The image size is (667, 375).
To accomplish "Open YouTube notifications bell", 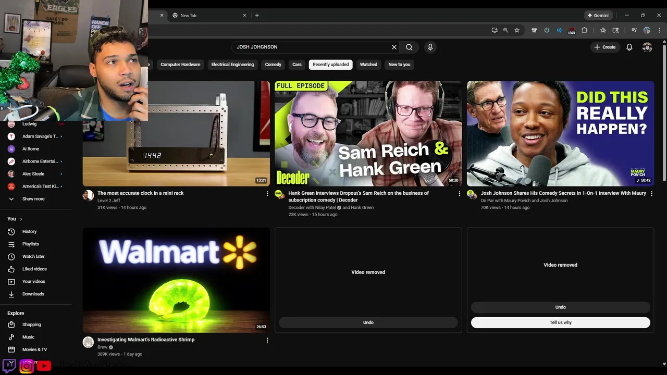I will pyautogui.click(x=629, y=47).
